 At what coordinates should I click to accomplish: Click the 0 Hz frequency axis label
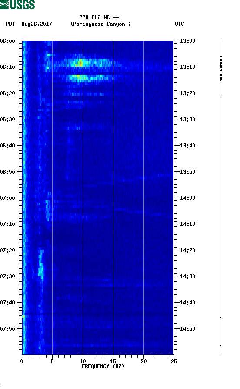tap(22, 362)
